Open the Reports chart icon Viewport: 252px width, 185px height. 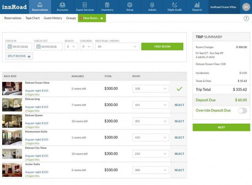(x=197, y=5)
